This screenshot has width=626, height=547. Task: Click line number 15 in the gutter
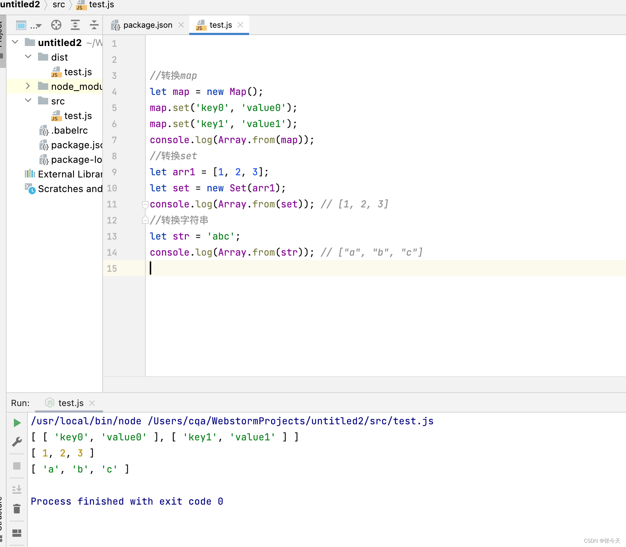[112, 268]
